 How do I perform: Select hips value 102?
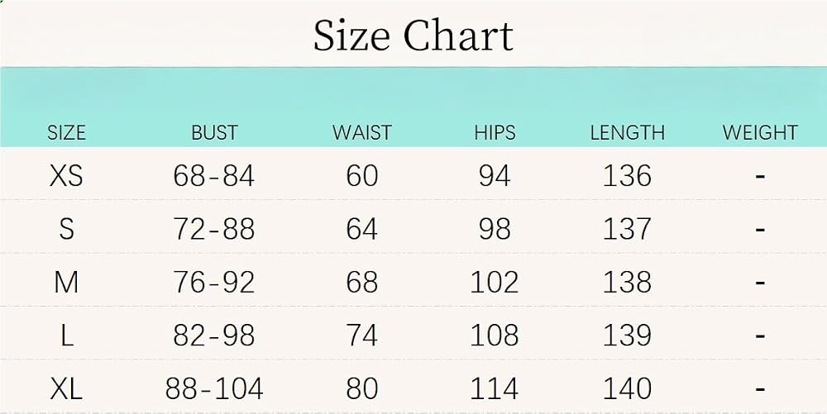click(x=495, y=283)
